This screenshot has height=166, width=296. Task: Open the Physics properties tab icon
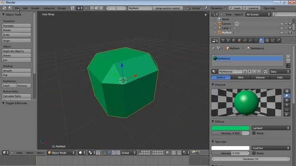click(278, 40)
